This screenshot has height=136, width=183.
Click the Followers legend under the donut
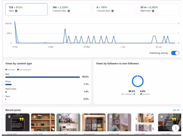tap(145, 94)
